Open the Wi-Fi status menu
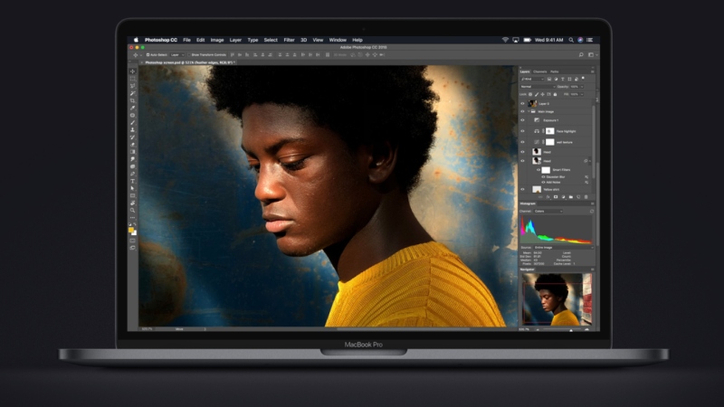 pos(505,40)
